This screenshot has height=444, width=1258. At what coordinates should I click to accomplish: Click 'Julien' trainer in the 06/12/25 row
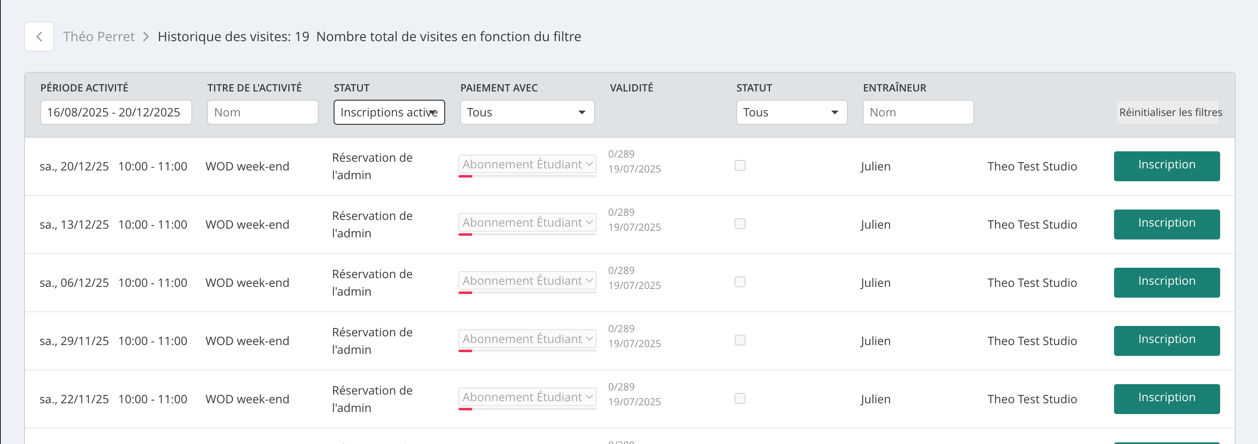tap(876, 283)
